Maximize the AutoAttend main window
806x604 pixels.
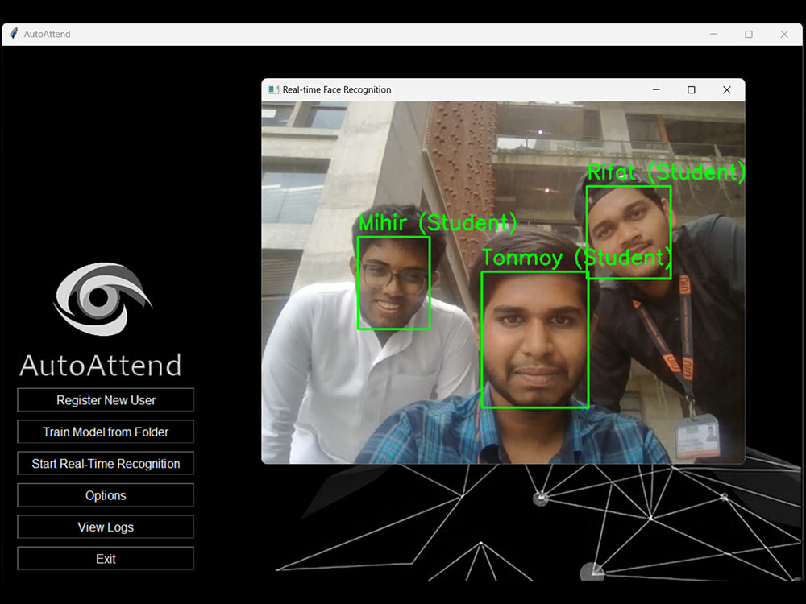749,35
